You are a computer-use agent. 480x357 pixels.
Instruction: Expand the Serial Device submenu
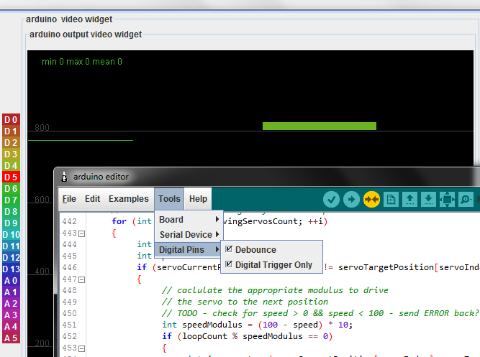(x=189, y=234)
